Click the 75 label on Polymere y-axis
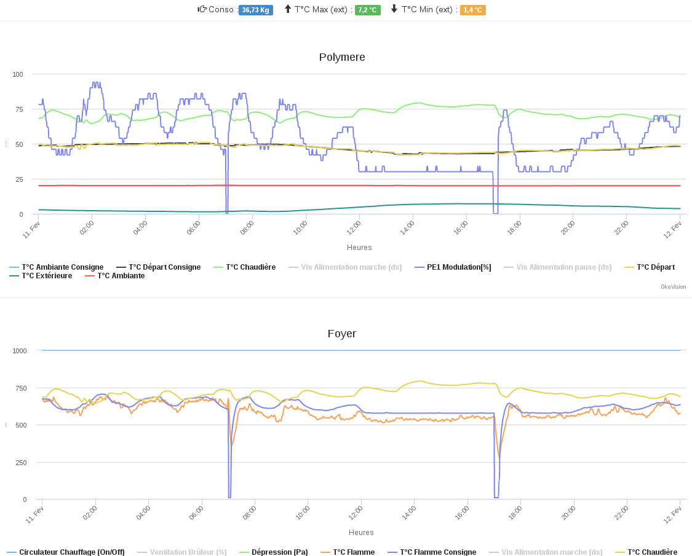 coord(20,109)
